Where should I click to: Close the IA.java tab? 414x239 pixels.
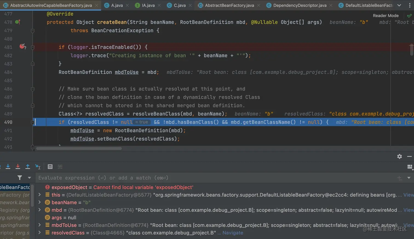click(x=159, y=5)
